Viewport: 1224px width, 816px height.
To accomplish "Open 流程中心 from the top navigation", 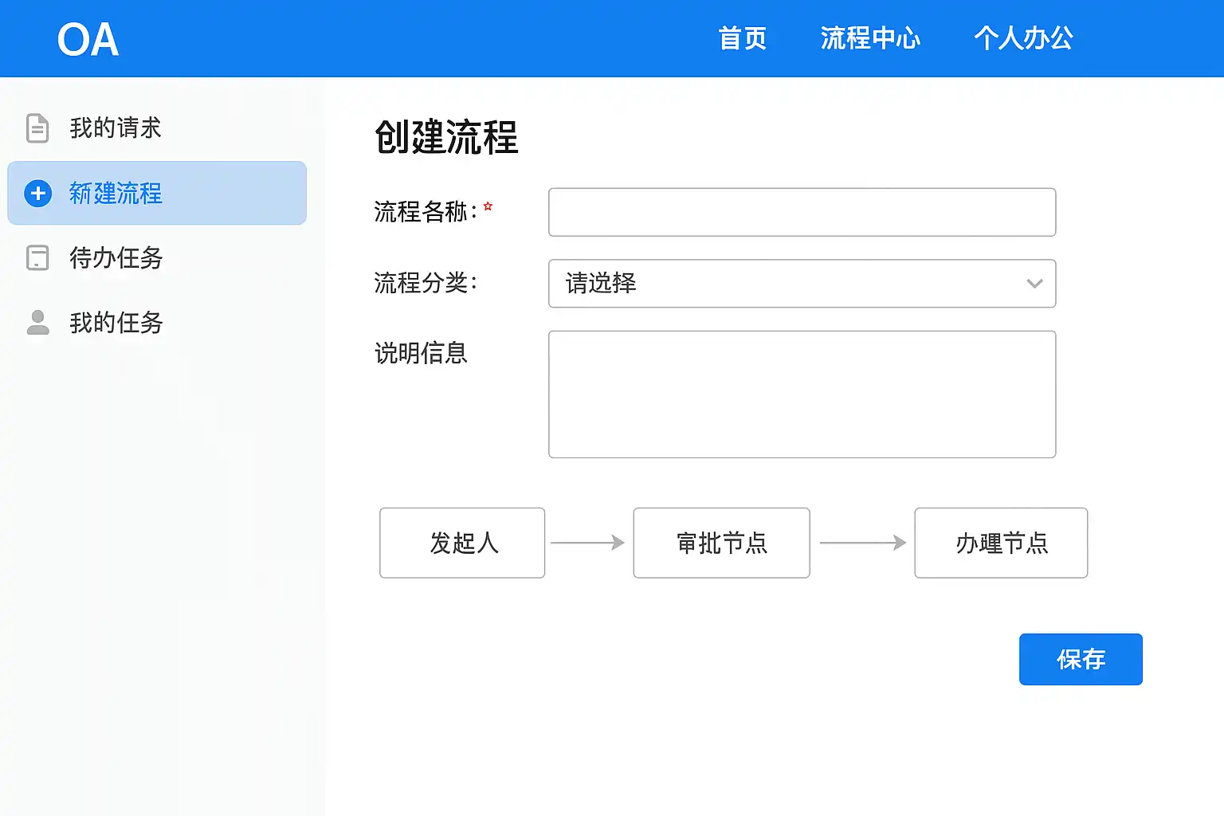I will (x=870, y=38).
